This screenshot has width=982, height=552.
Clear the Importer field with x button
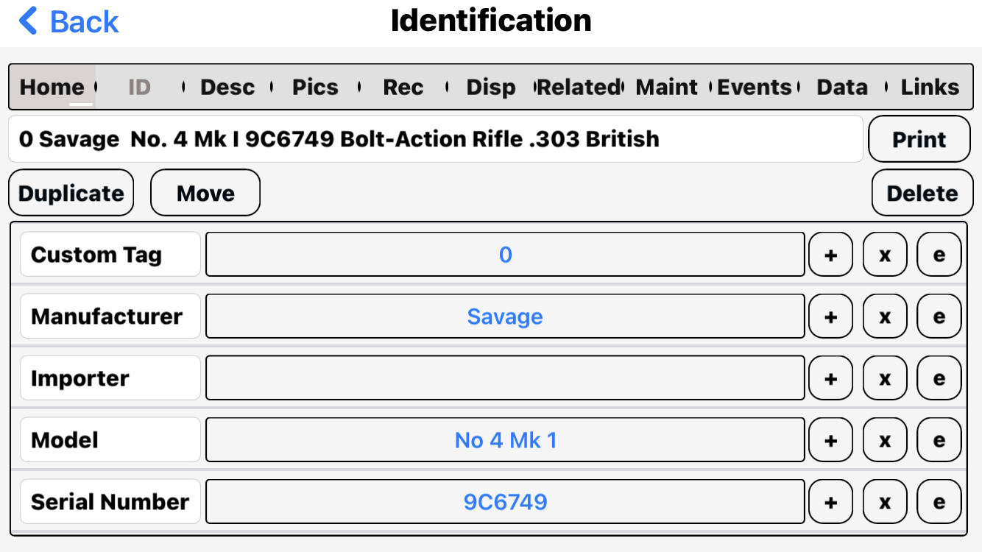pos(885,378)
